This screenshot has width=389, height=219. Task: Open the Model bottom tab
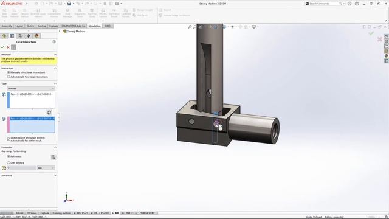[19, 213]
